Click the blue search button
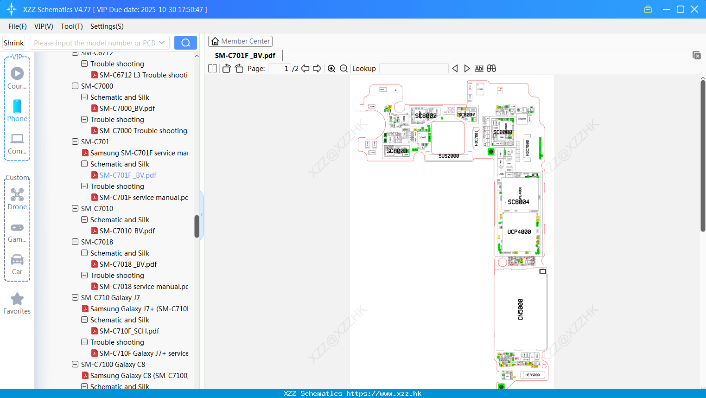 [x=185, y=43]
